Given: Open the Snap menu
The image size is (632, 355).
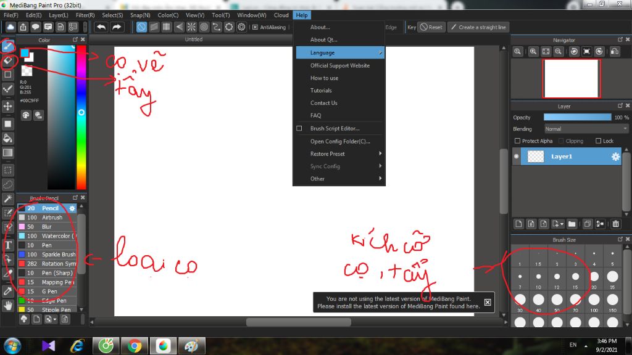Looking at the screenshot, I should point(140,15).
